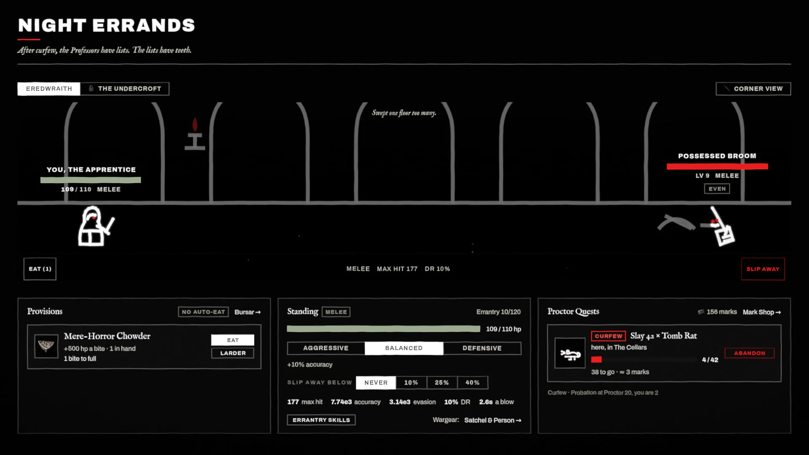Open Satchel & Person wargear link

[x=493, y=420]
